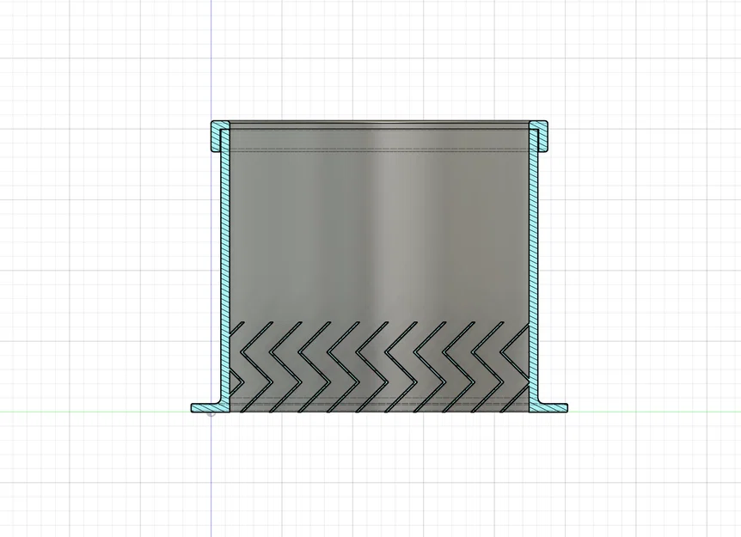This screenshot has width=741, height=537.
Task: Select the left hatched wall cross-section
Action: (225, 265)
